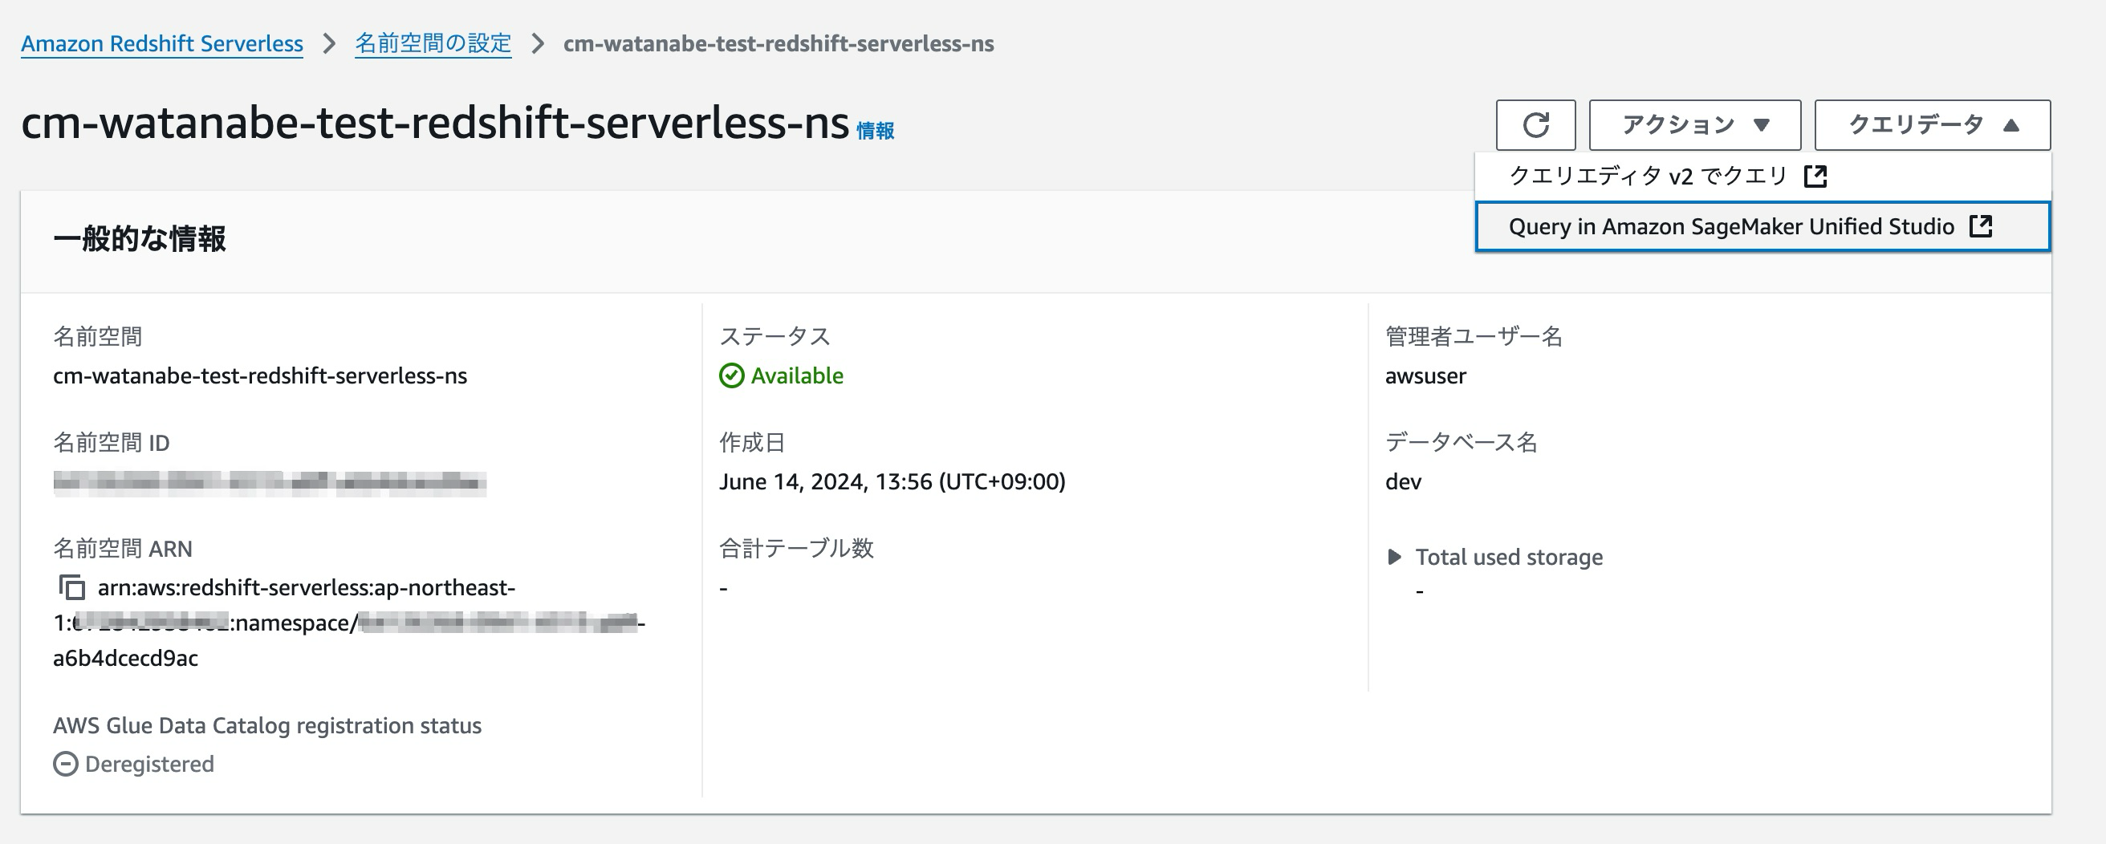
Task: Click breadcrumb chevron after 名前空間の設定
Action: pos(537,43)
